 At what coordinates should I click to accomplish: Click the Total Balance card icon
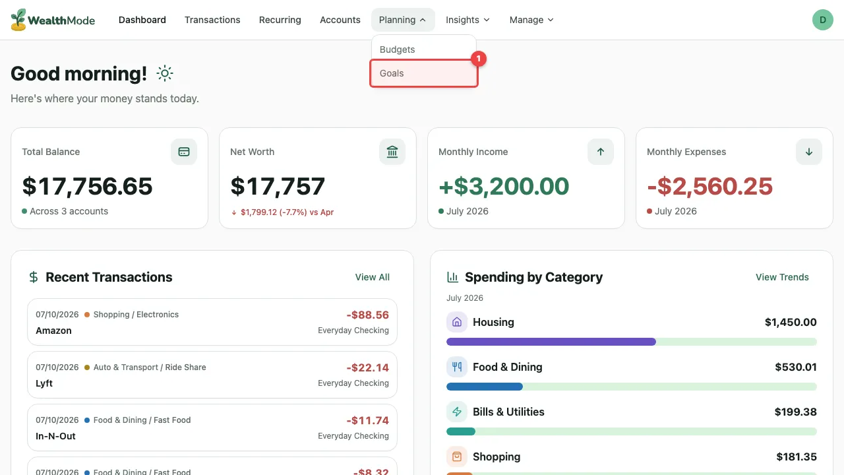pyautogui.click(x=184, y=152)
